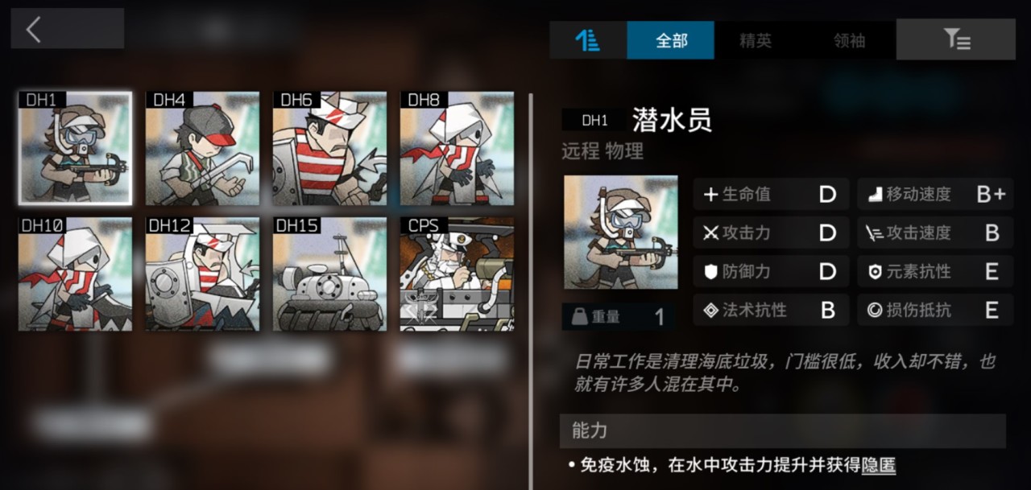Click the 移动速度 boot icon row

click(935, 194)
